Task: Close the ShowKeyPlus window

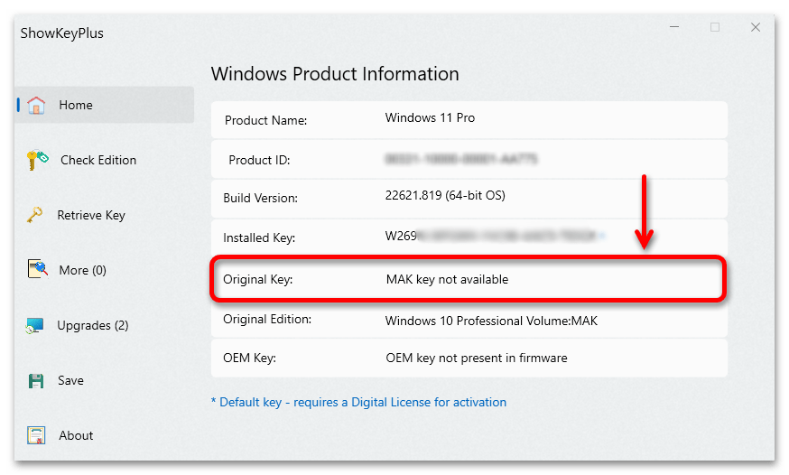Action: click(756, 27)
